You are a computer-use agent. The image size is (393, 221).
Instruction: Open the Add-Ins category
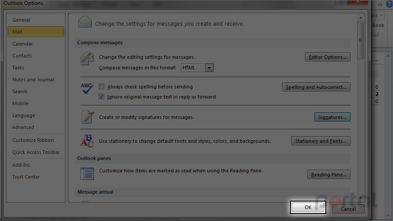pyautogui.click(x=36, y=165)
